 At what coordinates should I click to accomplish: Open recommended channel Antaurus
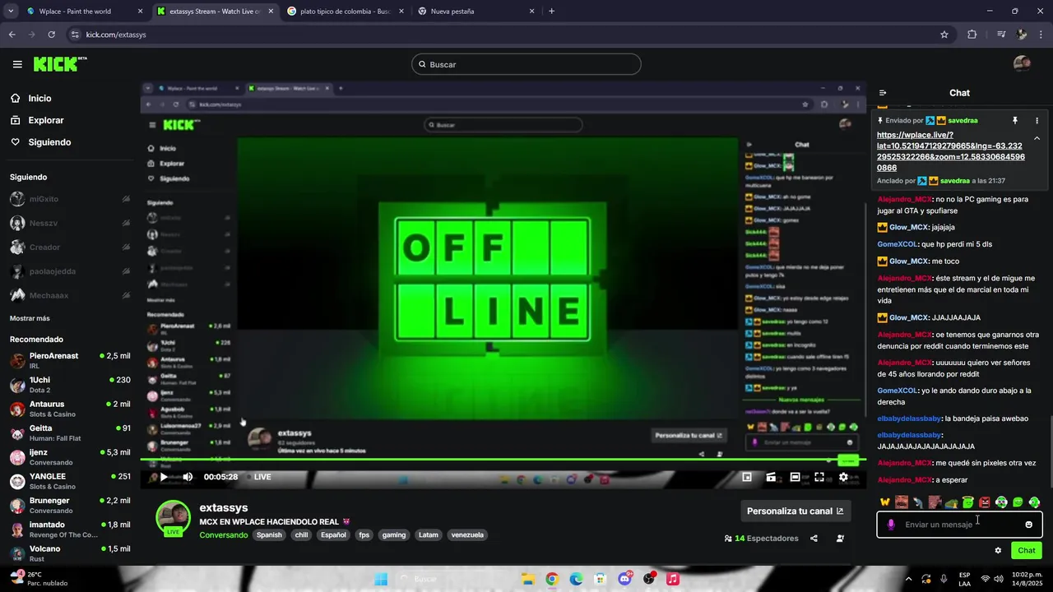tap(70, 409)
